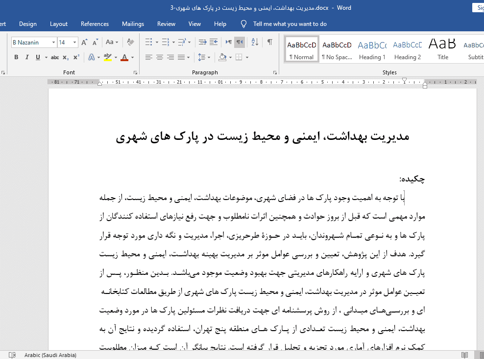Screen dimensions: 484x359
Task: Apply numbered list formatting
Action: click(166, 42)
